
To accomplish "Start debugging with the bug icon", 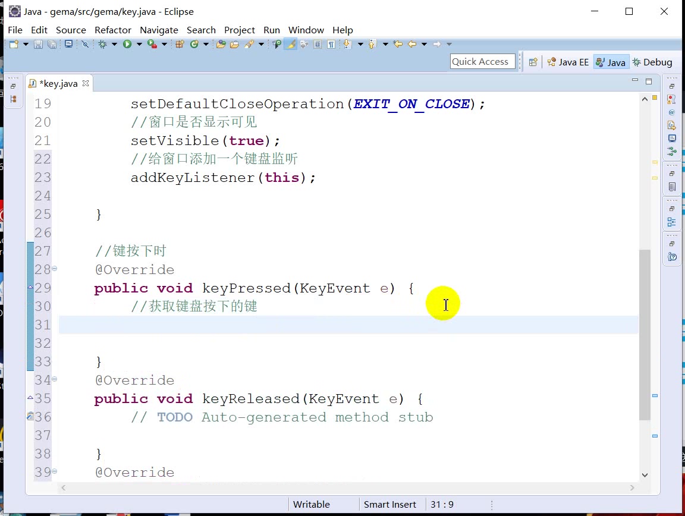I will point(103,44).
